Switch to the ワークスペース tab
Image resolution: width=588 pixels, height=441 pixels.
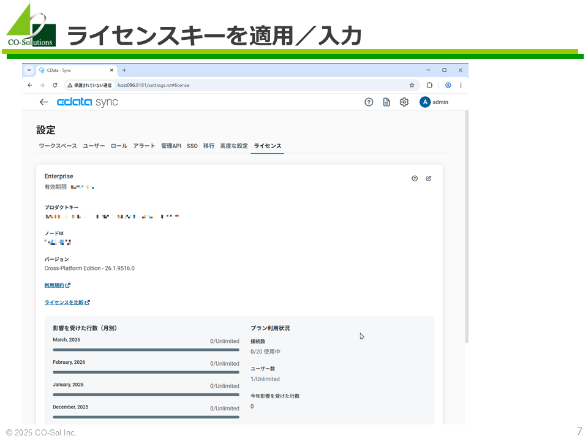pos(58,146)
